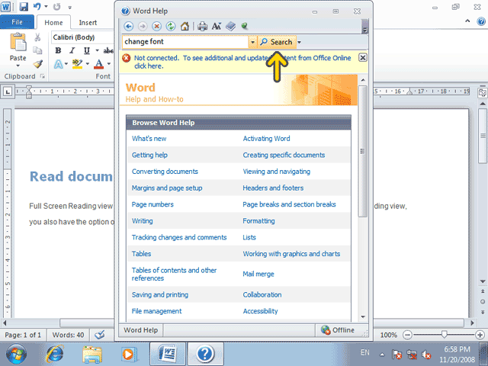The height and width of the screenshot is (366, 488).
Task: Select the Format Painter brush
Action: pyautogui.click(x=37, y=64)
